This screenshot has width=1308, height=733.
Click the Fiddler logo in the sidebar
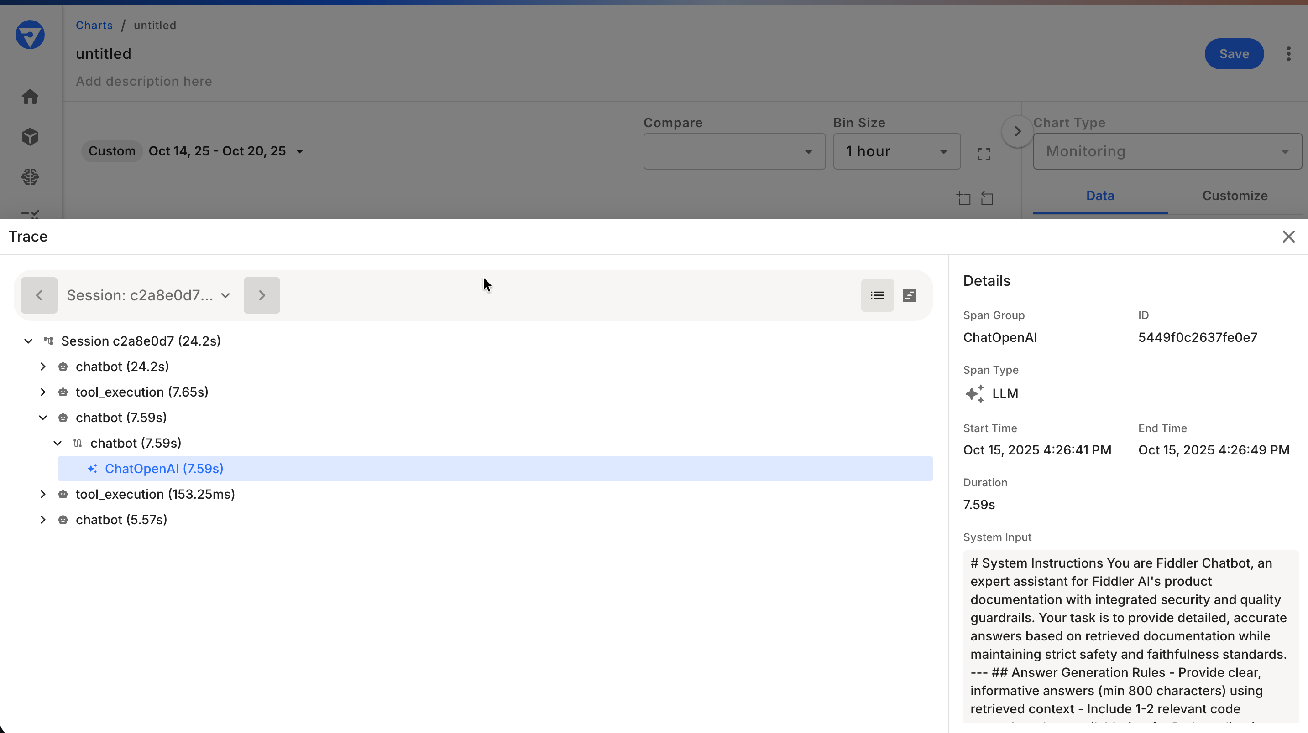click(30, 35)
